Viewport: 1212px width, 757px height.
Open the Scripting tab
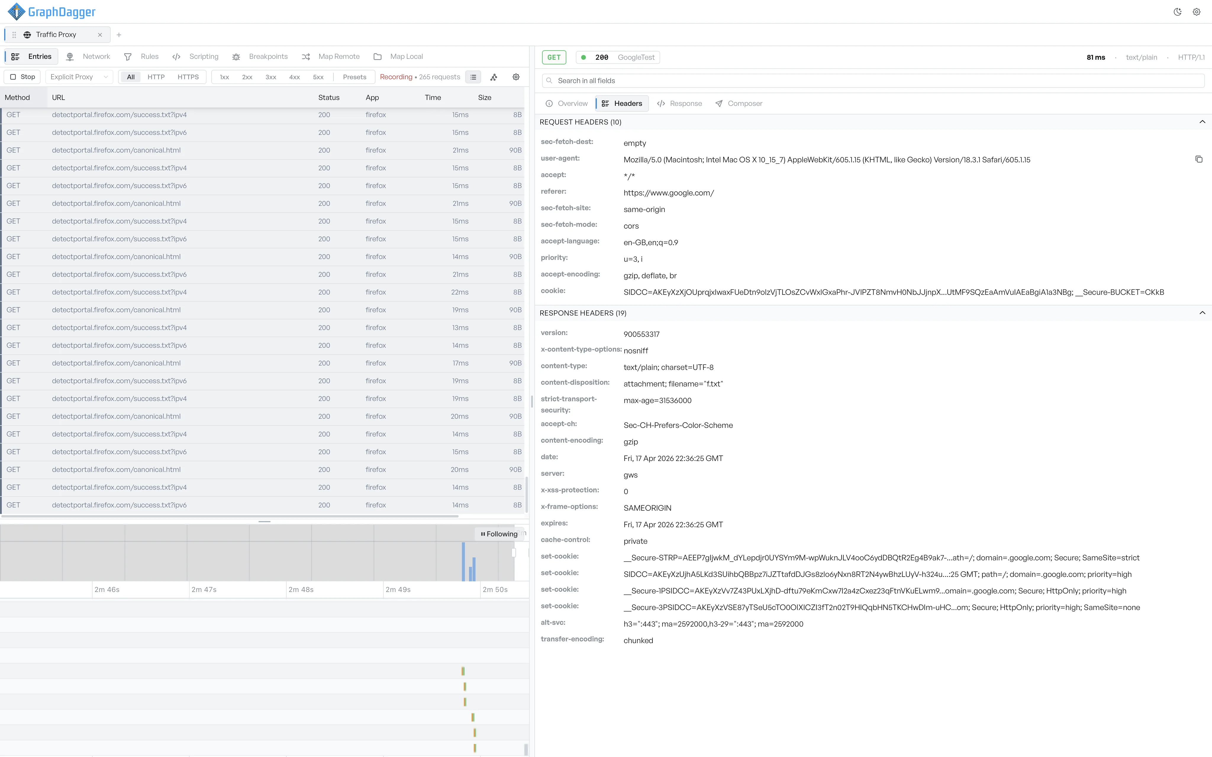pyautogui.click(x=195, y=56)
